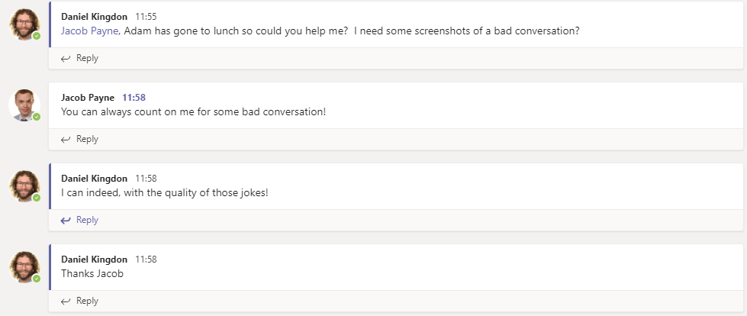This screenshot has width=747, height=316.
Task: Click the reply arrow under "Thanks Jacob"
Action: (66, 301)
